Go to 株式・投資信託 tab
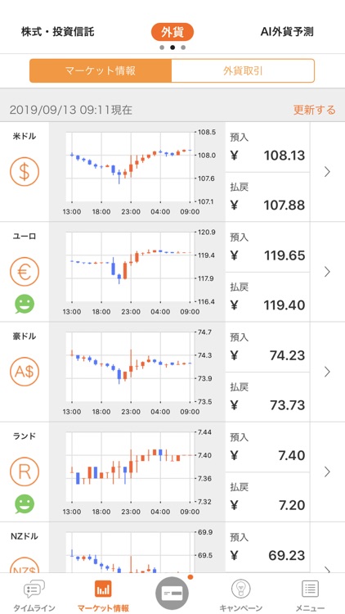The image size is (345, 614). point(58,32)
